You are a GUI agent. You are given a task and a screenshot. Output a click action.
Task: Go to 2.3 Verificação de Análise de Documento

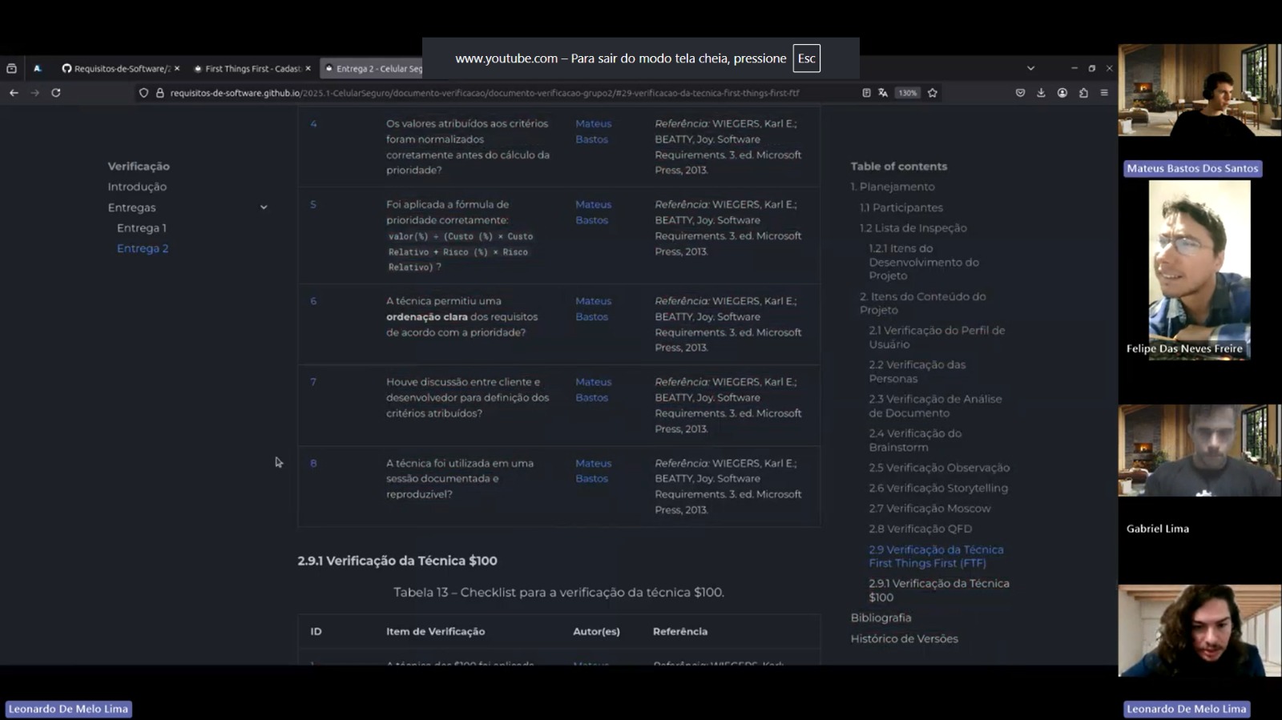(935, 406)
